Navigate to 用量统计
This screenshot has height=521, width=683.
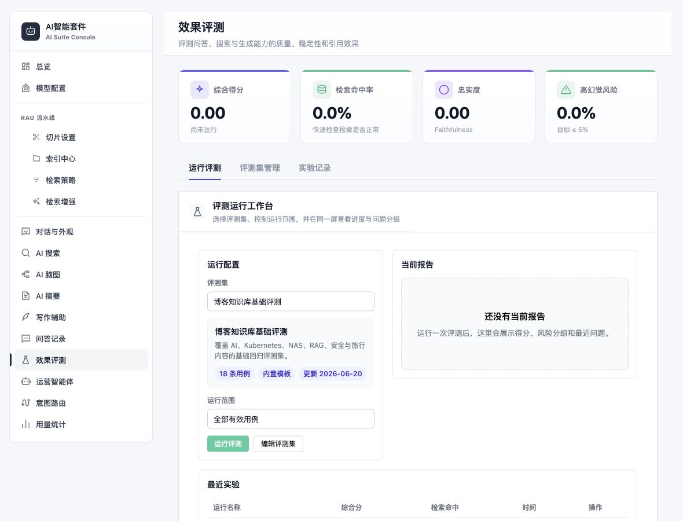pos(81,424)
